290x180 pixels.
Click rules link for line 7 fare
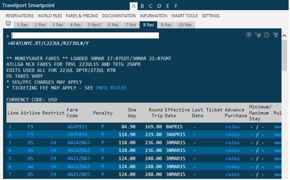tap(233, 174)
